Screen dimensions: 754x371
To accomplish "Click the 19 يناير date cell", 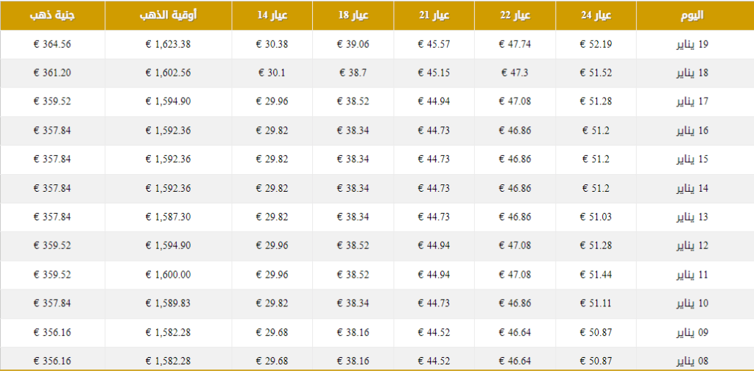I will (692, 44).
